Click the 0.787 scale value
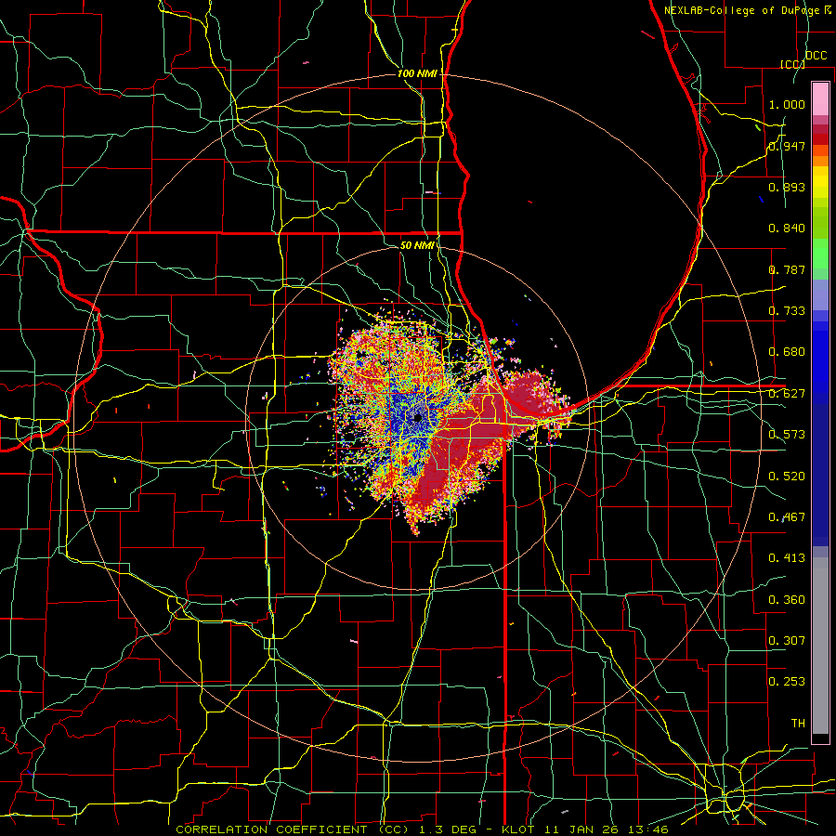The image size is (836, 836). [787, 269]
